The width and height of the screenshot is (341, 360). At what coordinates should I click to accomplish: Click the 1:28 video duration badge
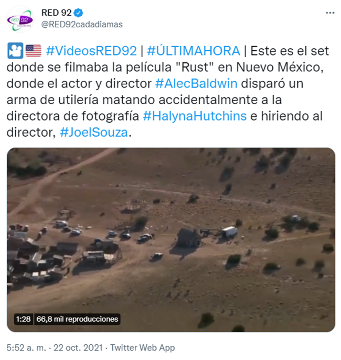coord(24,319)
